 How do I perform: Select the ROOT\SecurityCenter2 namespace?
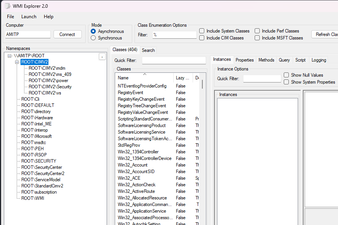pyautogui.click(x=43, y=173)
